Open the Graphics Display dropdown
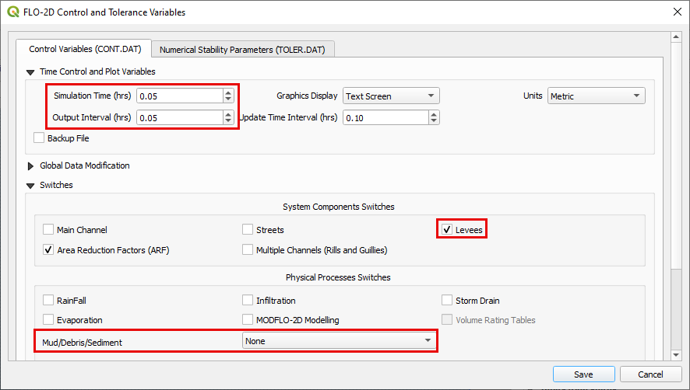Viewport: 690px width, 390px height. (x=391, y=96)
